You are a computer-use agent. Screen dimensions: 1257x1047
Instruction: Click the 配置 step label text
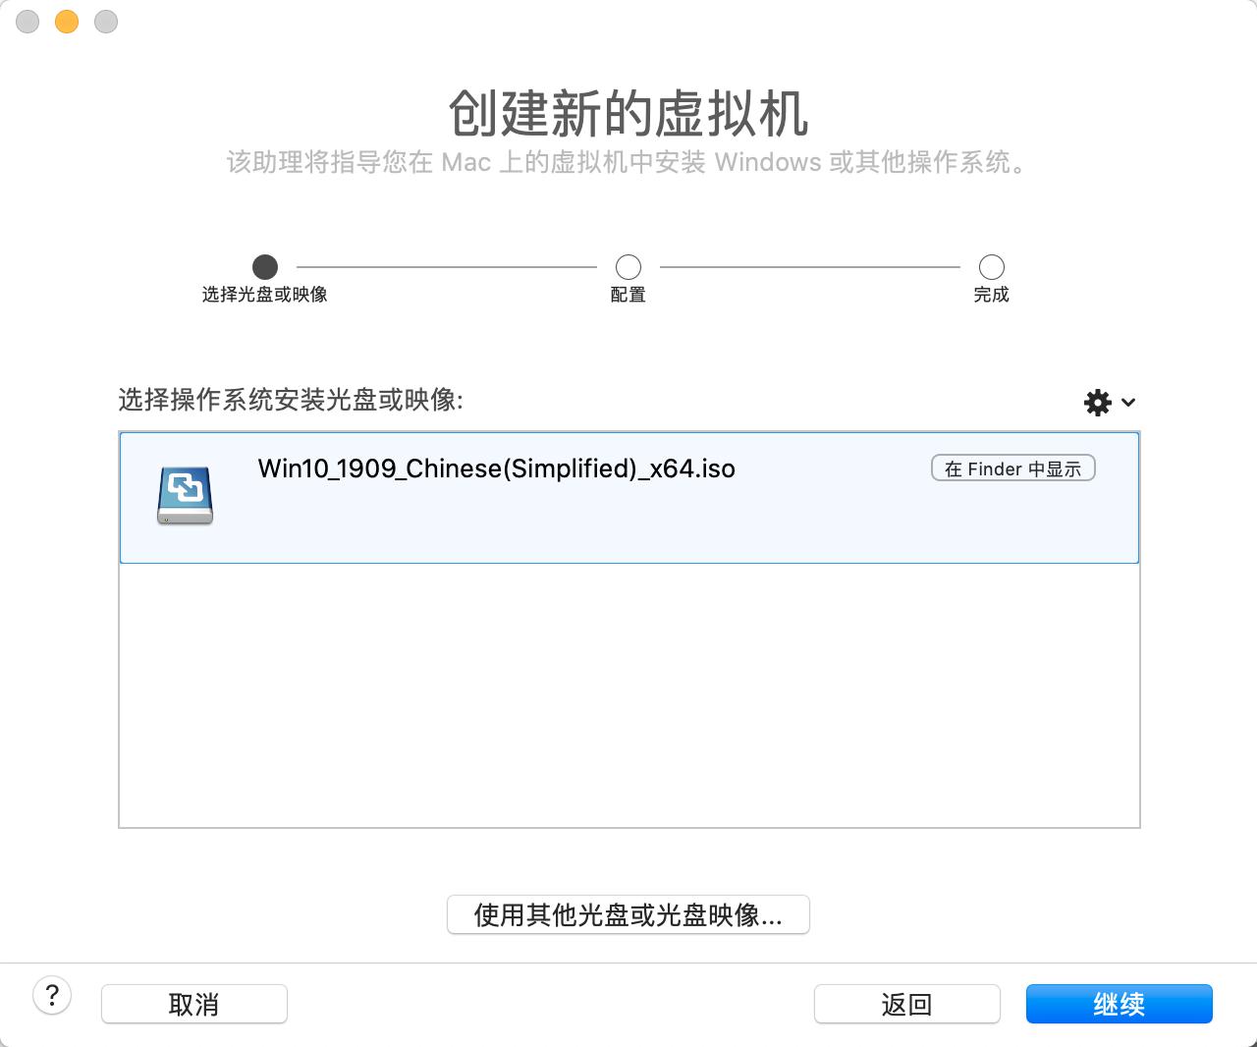[x=628, y=294]
